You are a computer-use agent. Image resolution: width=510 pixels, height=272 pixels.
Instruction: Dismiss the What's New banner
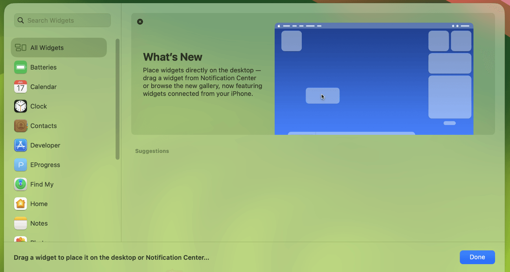tap(140, 22)
